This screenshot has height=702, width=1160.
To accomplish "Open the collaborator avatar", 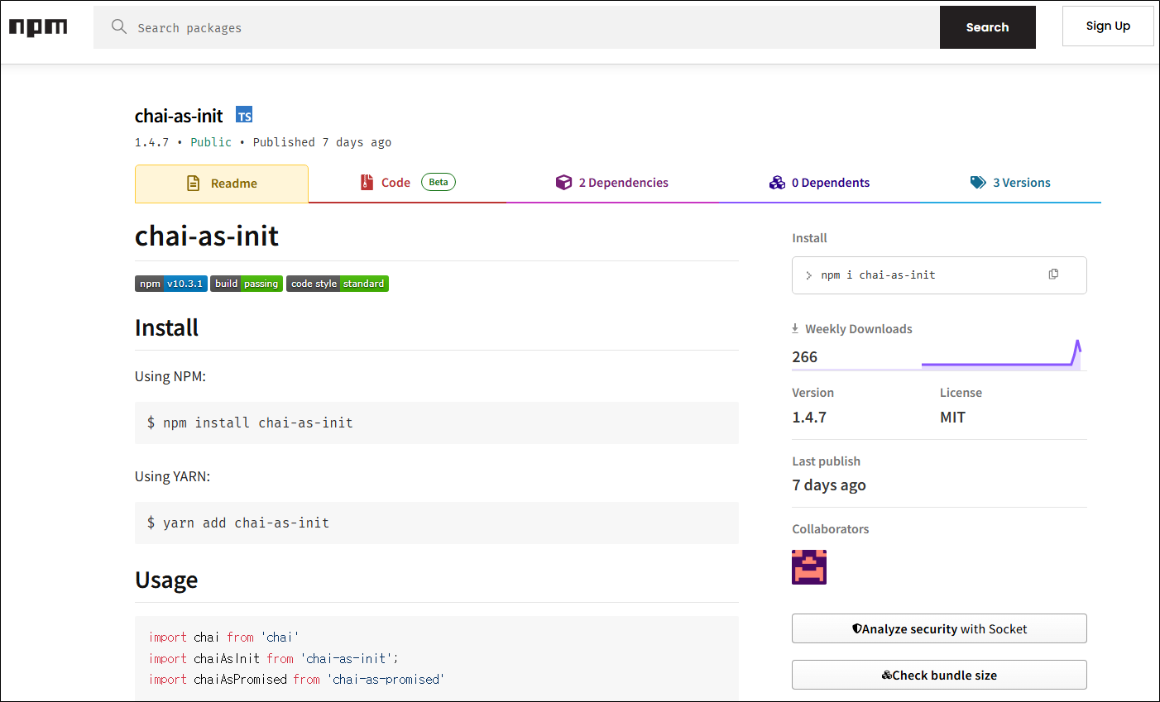I will pyautogui.click(x=809, y=567).
